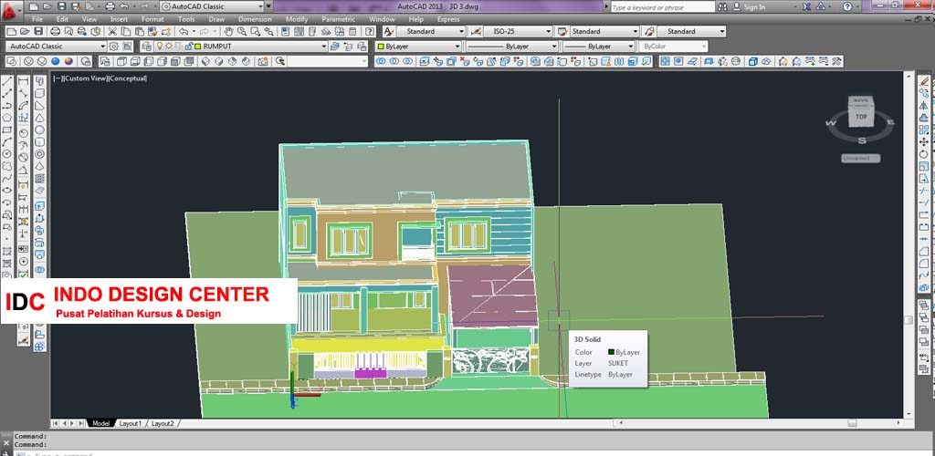Click the green color swatch of the RUMPUT layer

198,47
